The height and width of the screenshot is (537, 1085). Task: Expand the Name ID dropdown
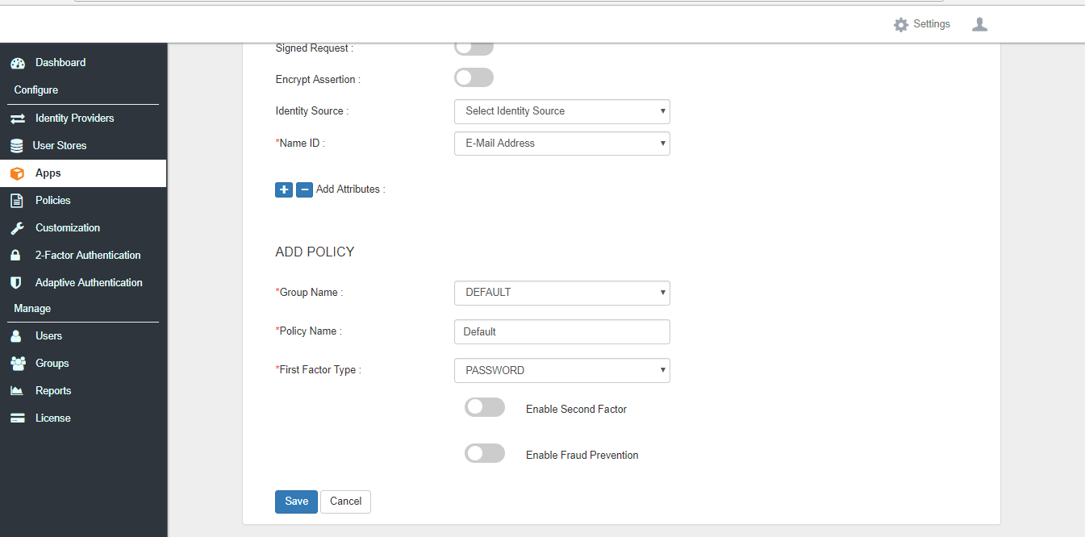pos(561,143)
